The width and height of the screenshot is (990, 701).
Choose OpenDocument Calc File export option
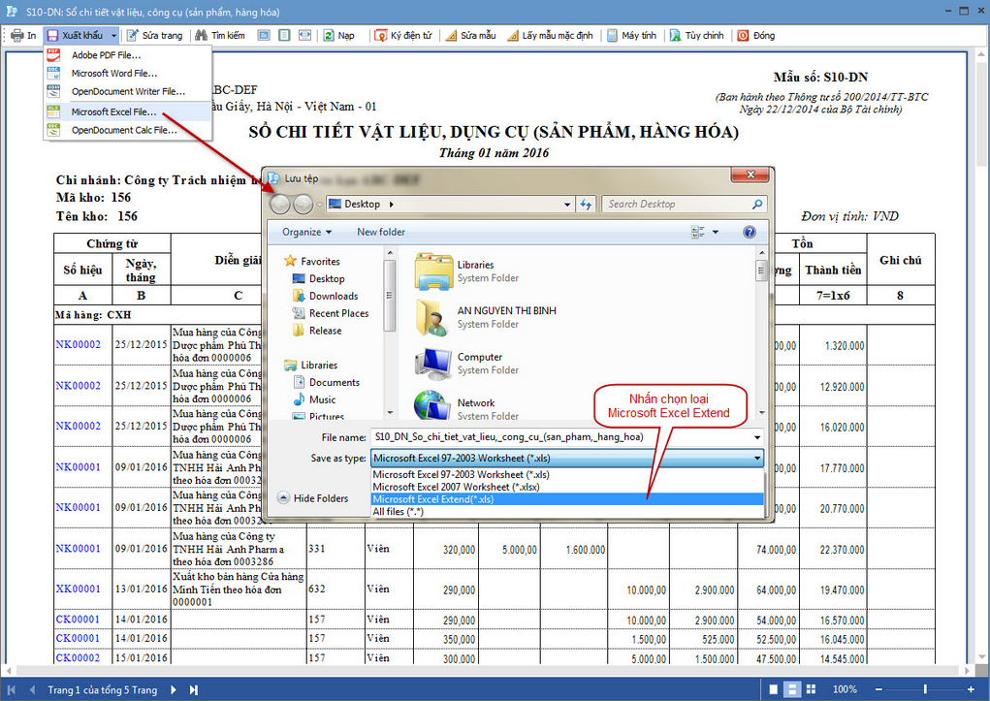128,130
